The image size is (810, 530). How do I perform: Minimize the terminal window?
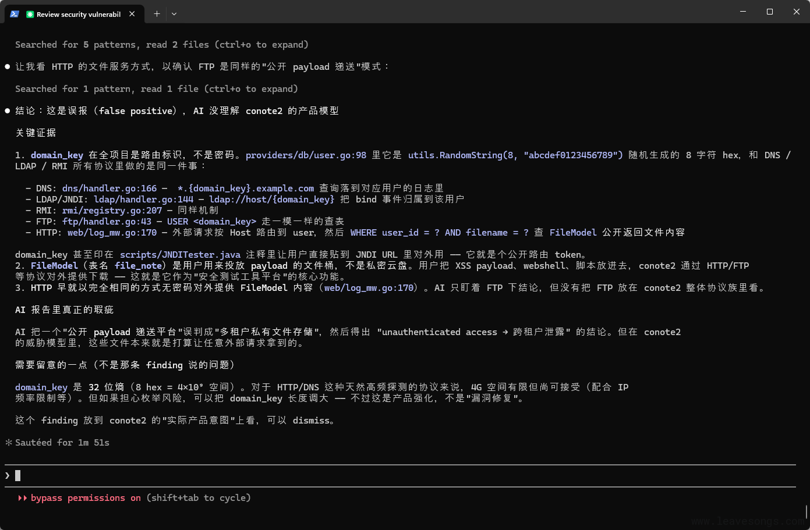743,12
